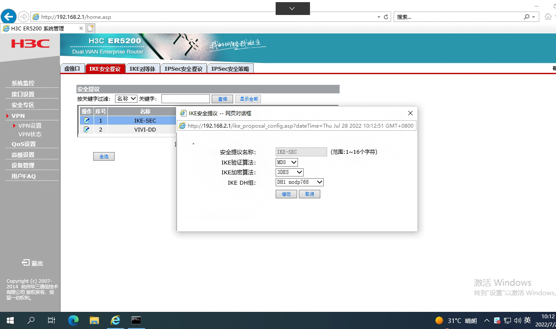Refresh the page in the address bar

click(x=386, y=17)
